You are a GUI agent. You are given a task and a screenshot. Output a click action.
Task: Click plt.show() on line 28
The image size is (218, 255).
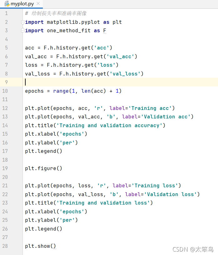[x=40, y=246]
